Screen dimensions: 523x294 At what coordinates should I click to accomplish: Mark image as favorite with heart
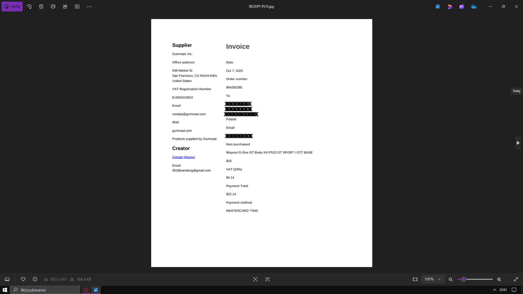pyautogui.click(x=23, y=279)
